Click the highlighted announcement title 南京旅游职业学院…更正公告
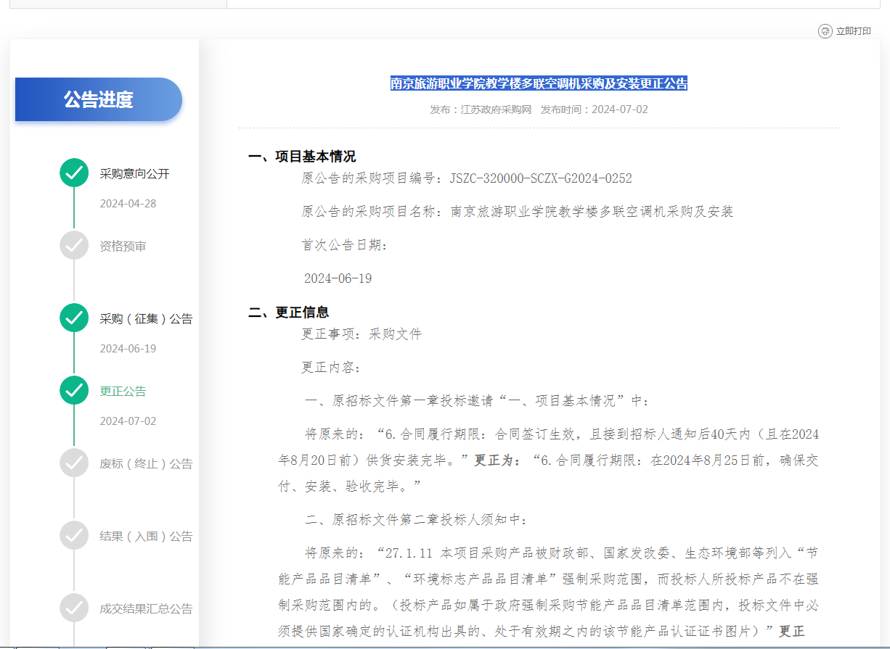890x649 pixels. click(539, 83)
